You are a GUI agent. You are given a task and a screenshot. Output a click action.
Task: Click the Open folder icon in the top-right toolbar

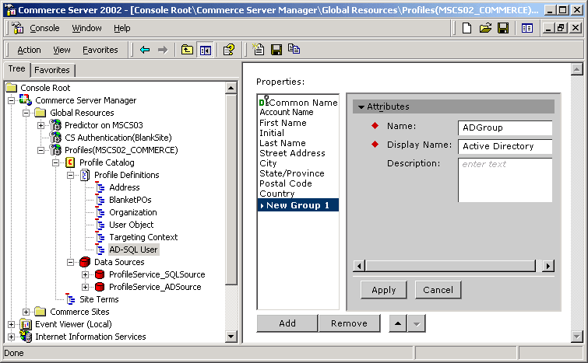click(485, 29)
